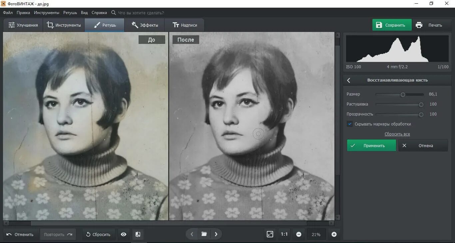Collapse Восстанавливающая кисть panel with back arrow

click(349, 80)
